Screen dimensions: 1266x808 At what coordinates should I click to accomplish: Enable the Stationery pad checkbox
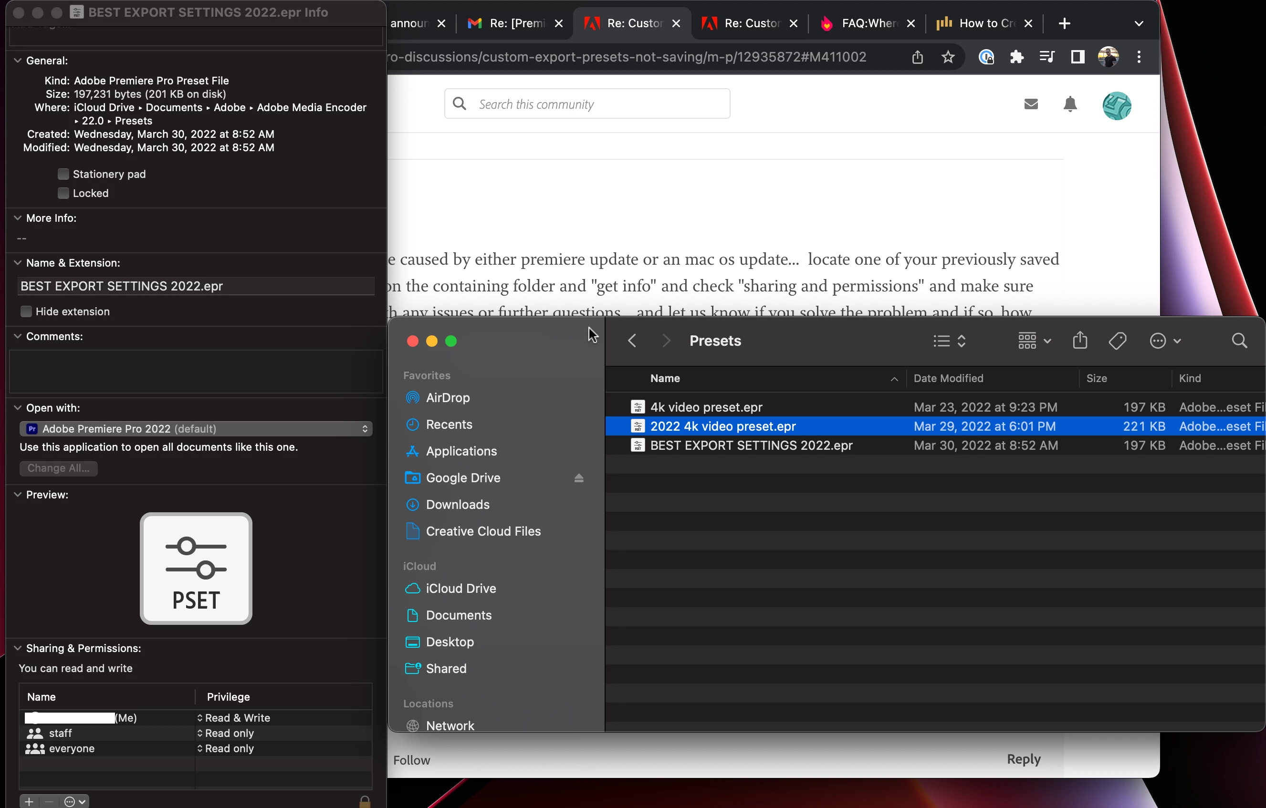coord(63,174)
